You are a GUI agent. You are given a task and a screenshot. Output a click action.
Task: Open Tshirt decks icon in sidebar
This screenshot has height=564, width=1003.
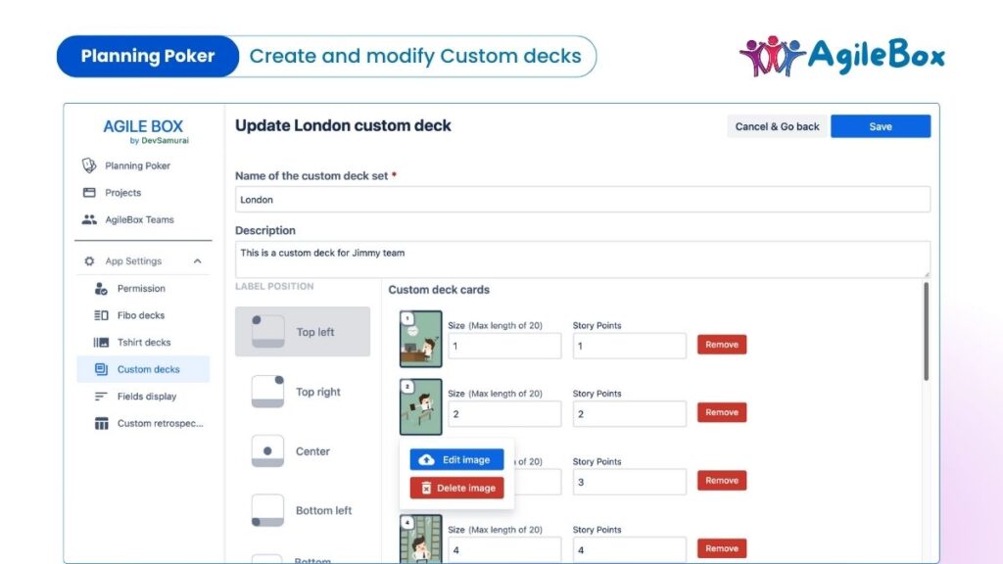(101, 342)
